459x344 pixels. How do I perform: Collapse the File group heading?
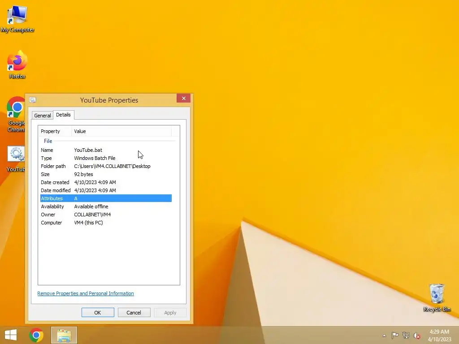[x=48, y=141]
